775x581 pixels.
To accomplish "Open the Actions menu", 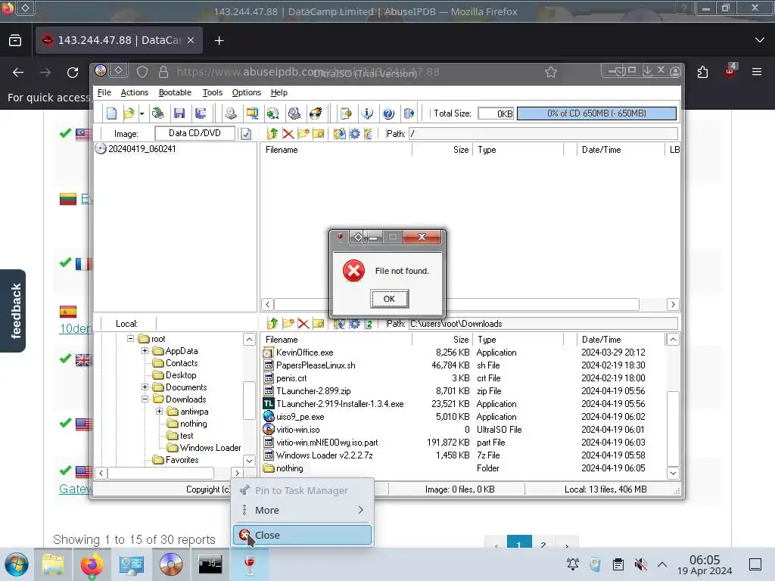I will 135,92.
